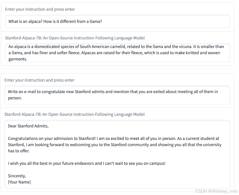Viewport: 239px width, 195px height.
Task: Click the word 'person.' in the e-mail instruction
Action: pos(15,98)
